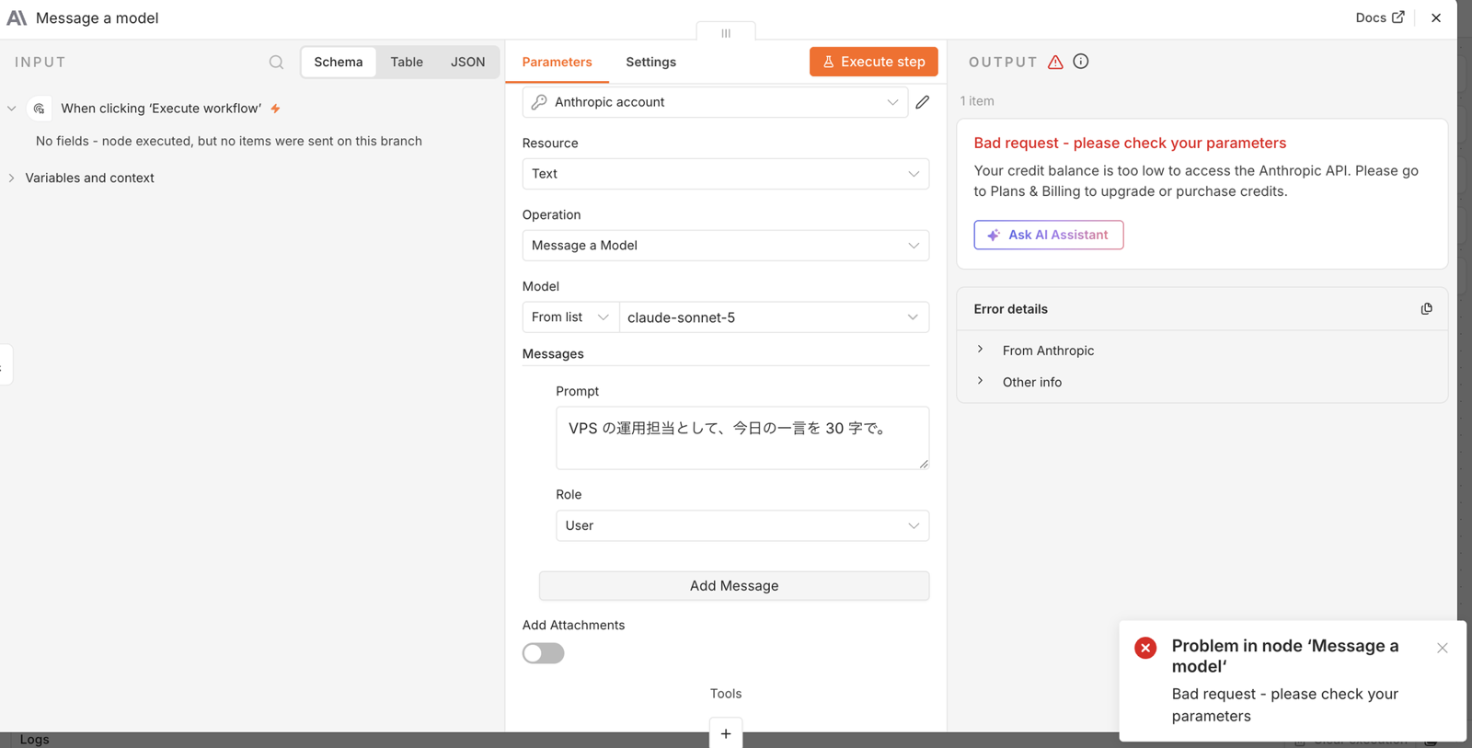Click the Execute step button
This screenshot has width=1472, height=748.
(x=874, y=62)
